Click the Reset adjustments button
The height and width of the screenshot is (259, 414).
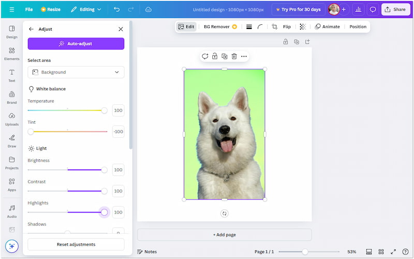point(76,244)
